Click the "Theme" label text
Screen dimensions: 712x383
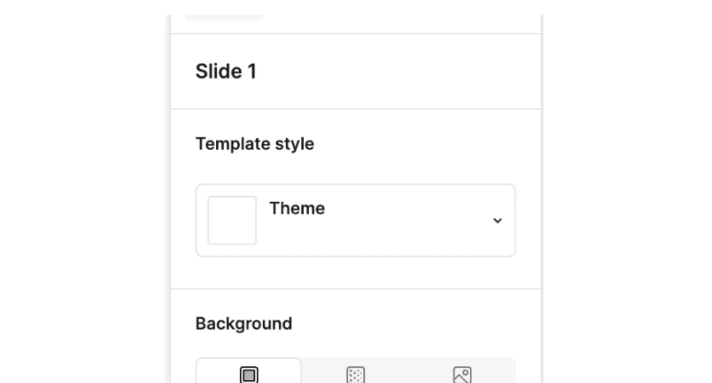(297, 208)
